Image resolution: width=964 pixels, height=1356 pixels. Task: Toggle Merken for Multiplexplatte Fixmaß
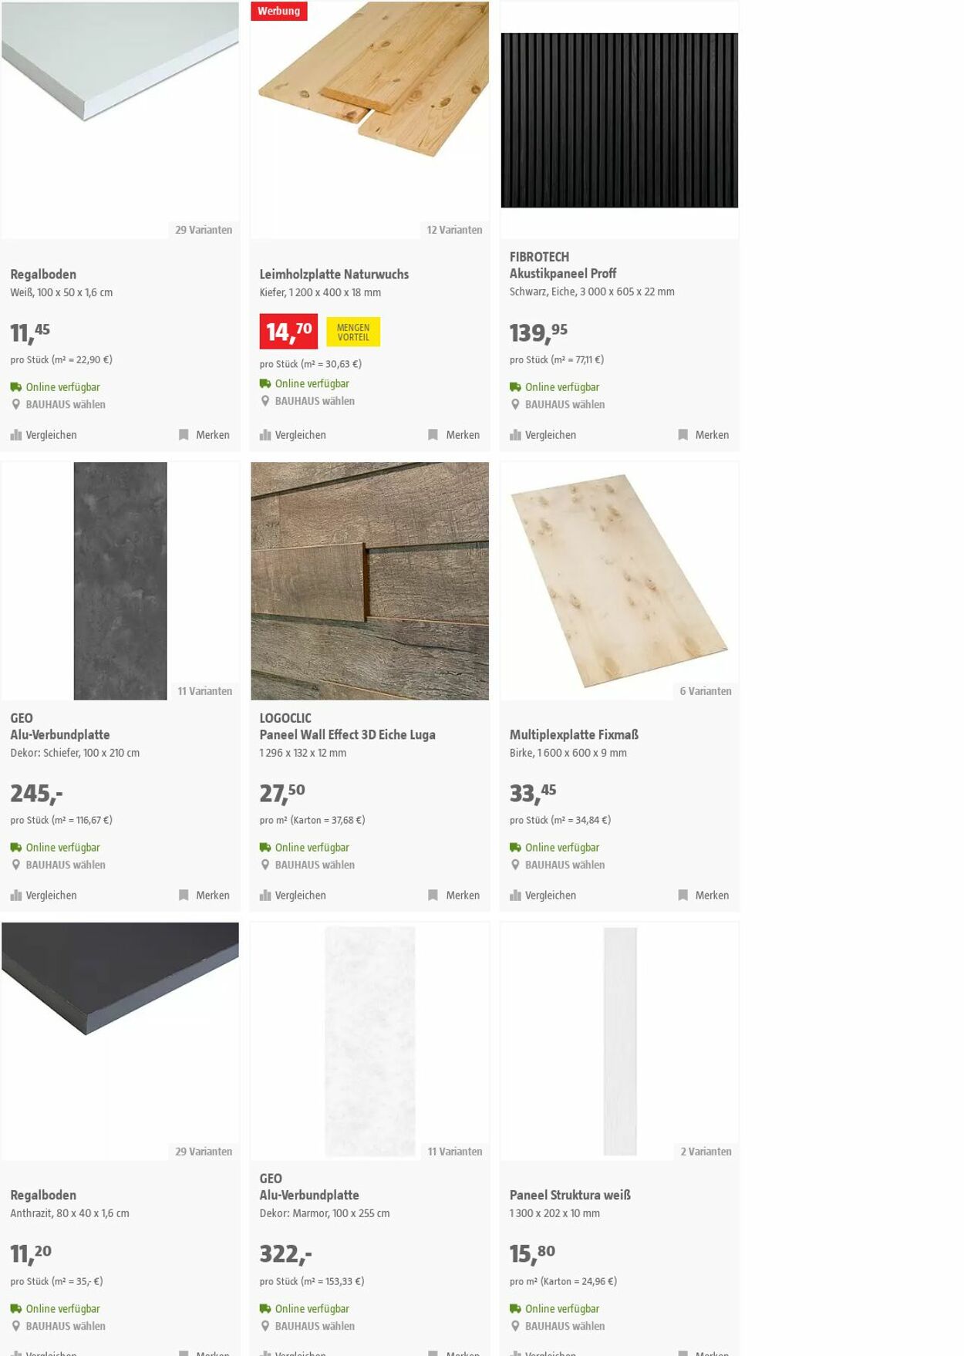[703, 896]
